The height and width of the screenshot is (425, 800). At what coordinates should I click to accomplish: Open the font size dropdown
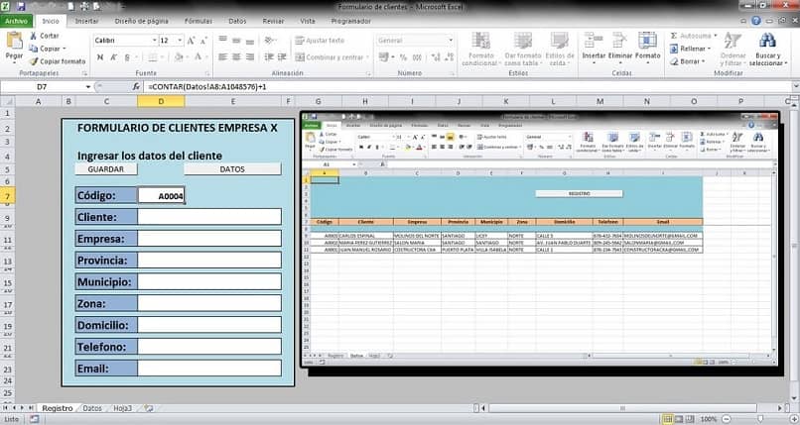pos(180,41)
